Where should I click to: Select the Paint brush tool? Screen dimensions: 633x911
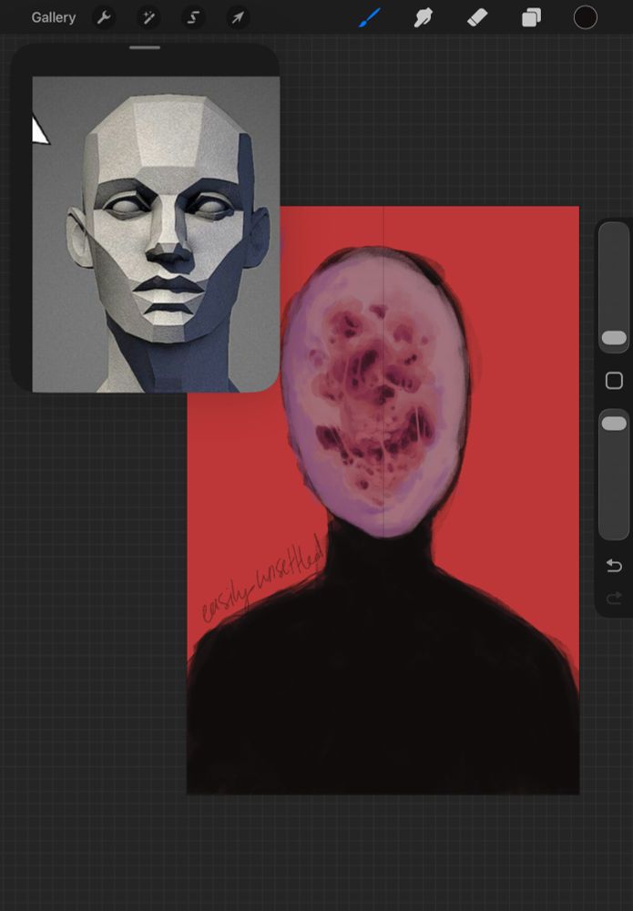pos(370,17)
